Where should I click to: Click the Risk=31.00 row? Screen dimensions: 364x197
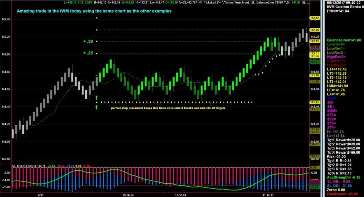pos(336,157)
